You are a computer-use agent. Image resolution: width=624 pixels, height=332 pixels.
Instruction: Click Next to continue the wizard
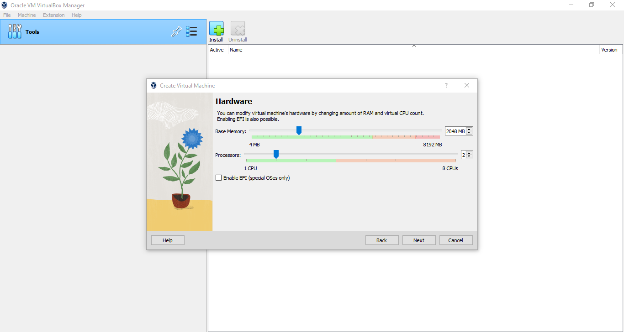click(419, 240)
